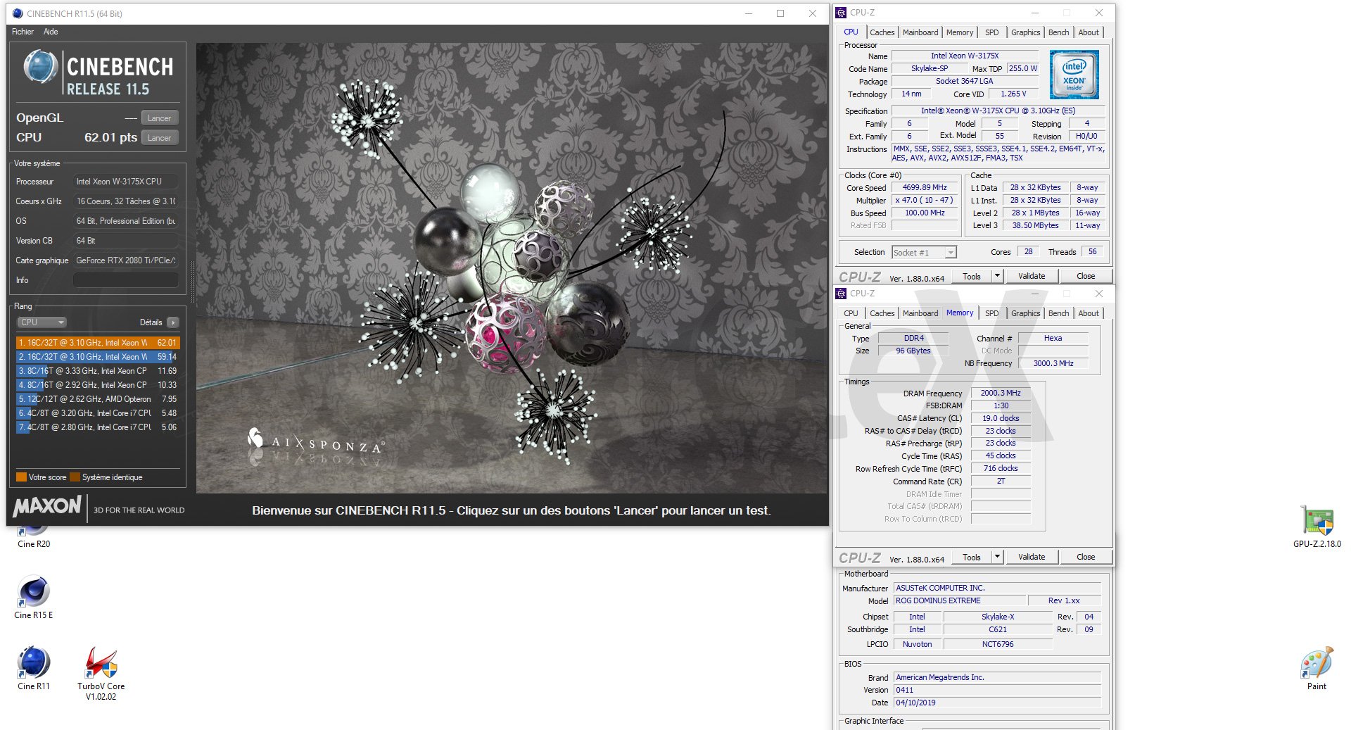1351x730 pixels.
Task: Click the 96 GBytes memory size value
Action: 913,351
